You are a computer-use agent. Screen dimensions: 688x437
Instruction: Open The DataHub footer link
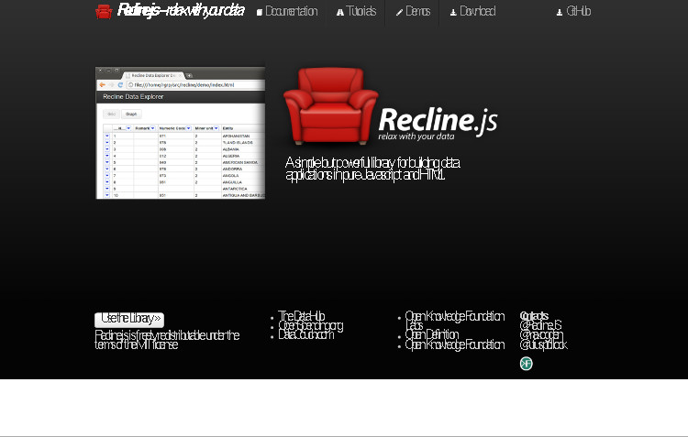(x=302, y=316)
